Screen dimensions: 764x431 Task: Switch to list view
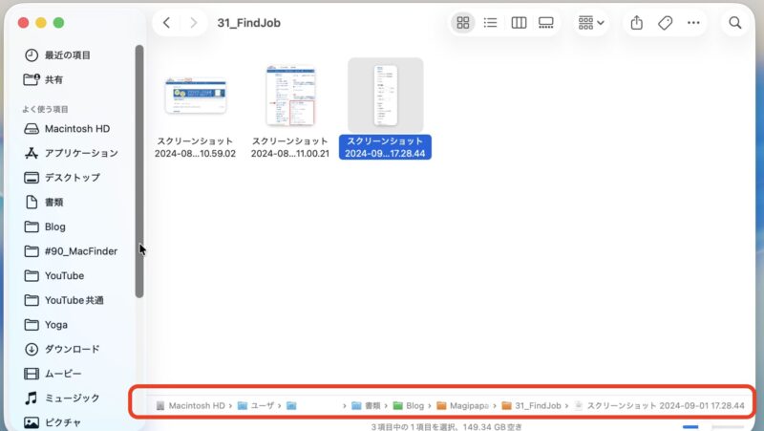click(490, 23)
